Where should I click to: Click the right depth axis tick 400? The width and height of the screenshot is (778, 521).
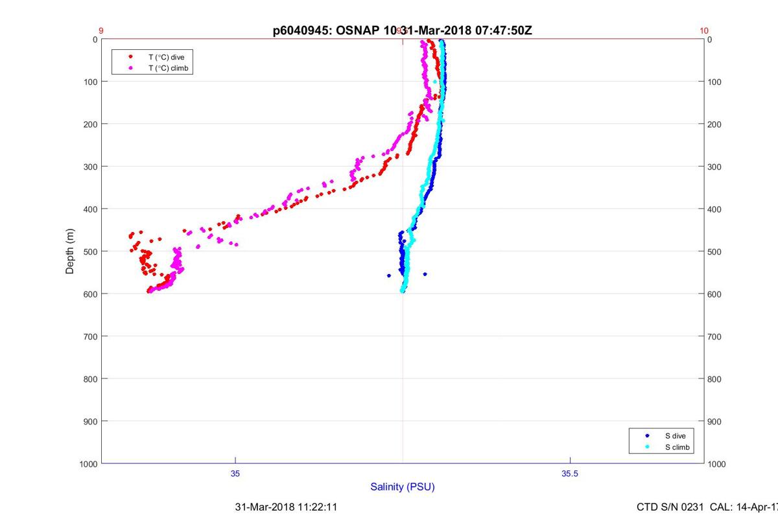pyautogui.click(x=715, y=209)
